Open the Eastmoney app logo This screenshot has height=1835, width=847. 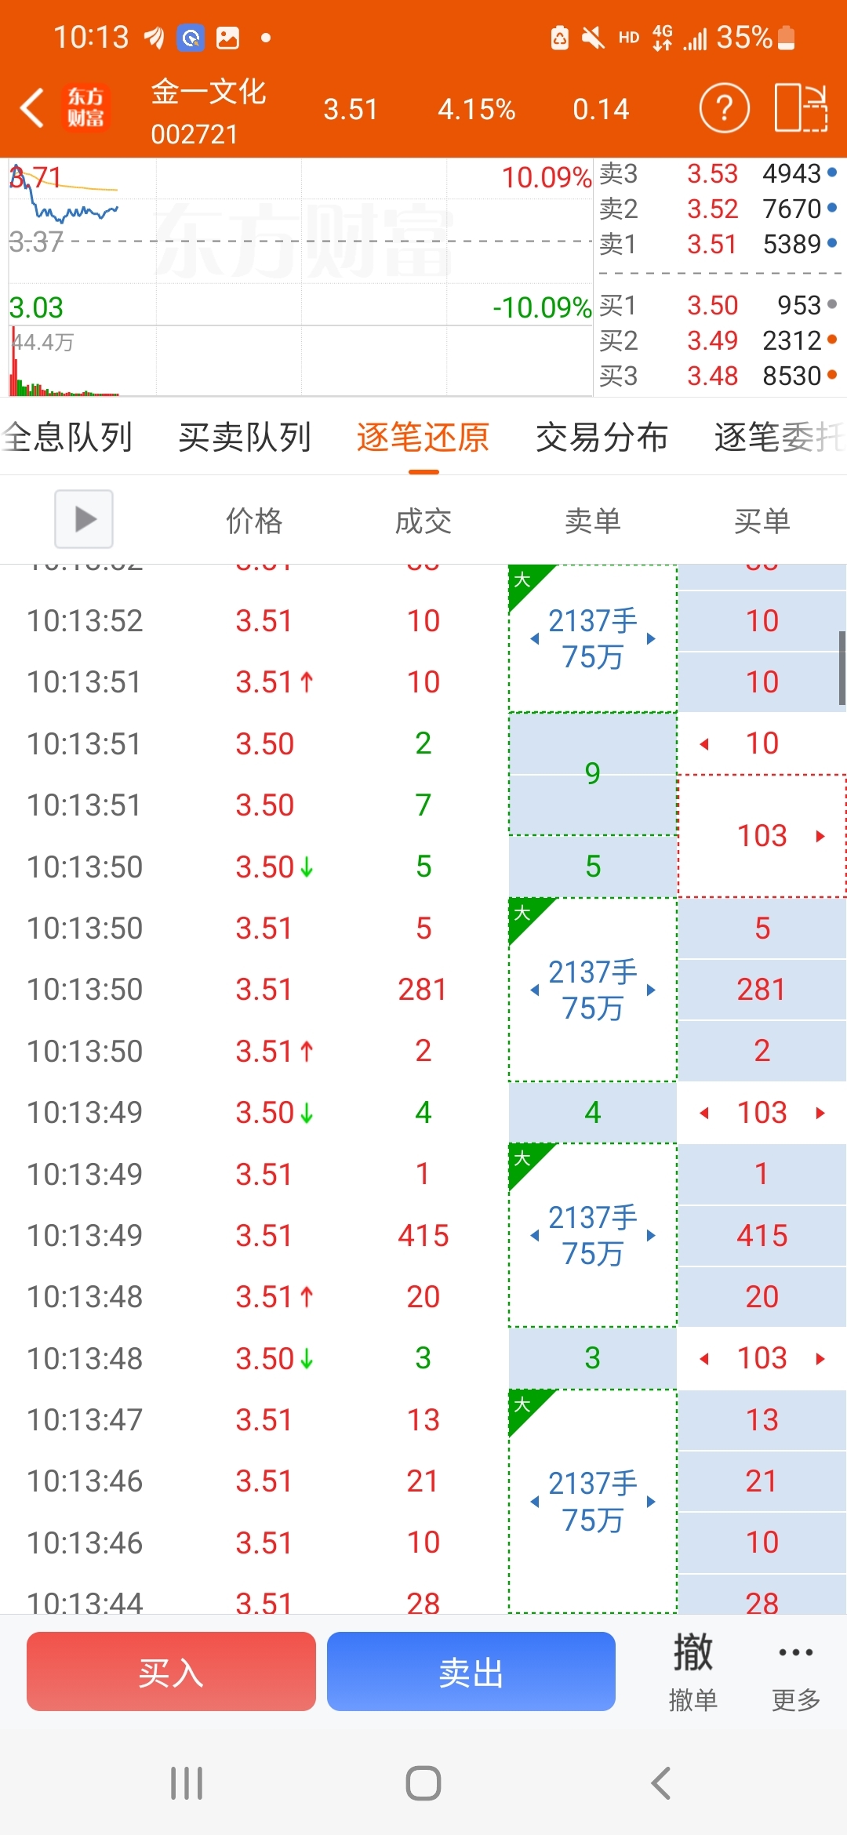pyautogui.click(x=85, y=108)
